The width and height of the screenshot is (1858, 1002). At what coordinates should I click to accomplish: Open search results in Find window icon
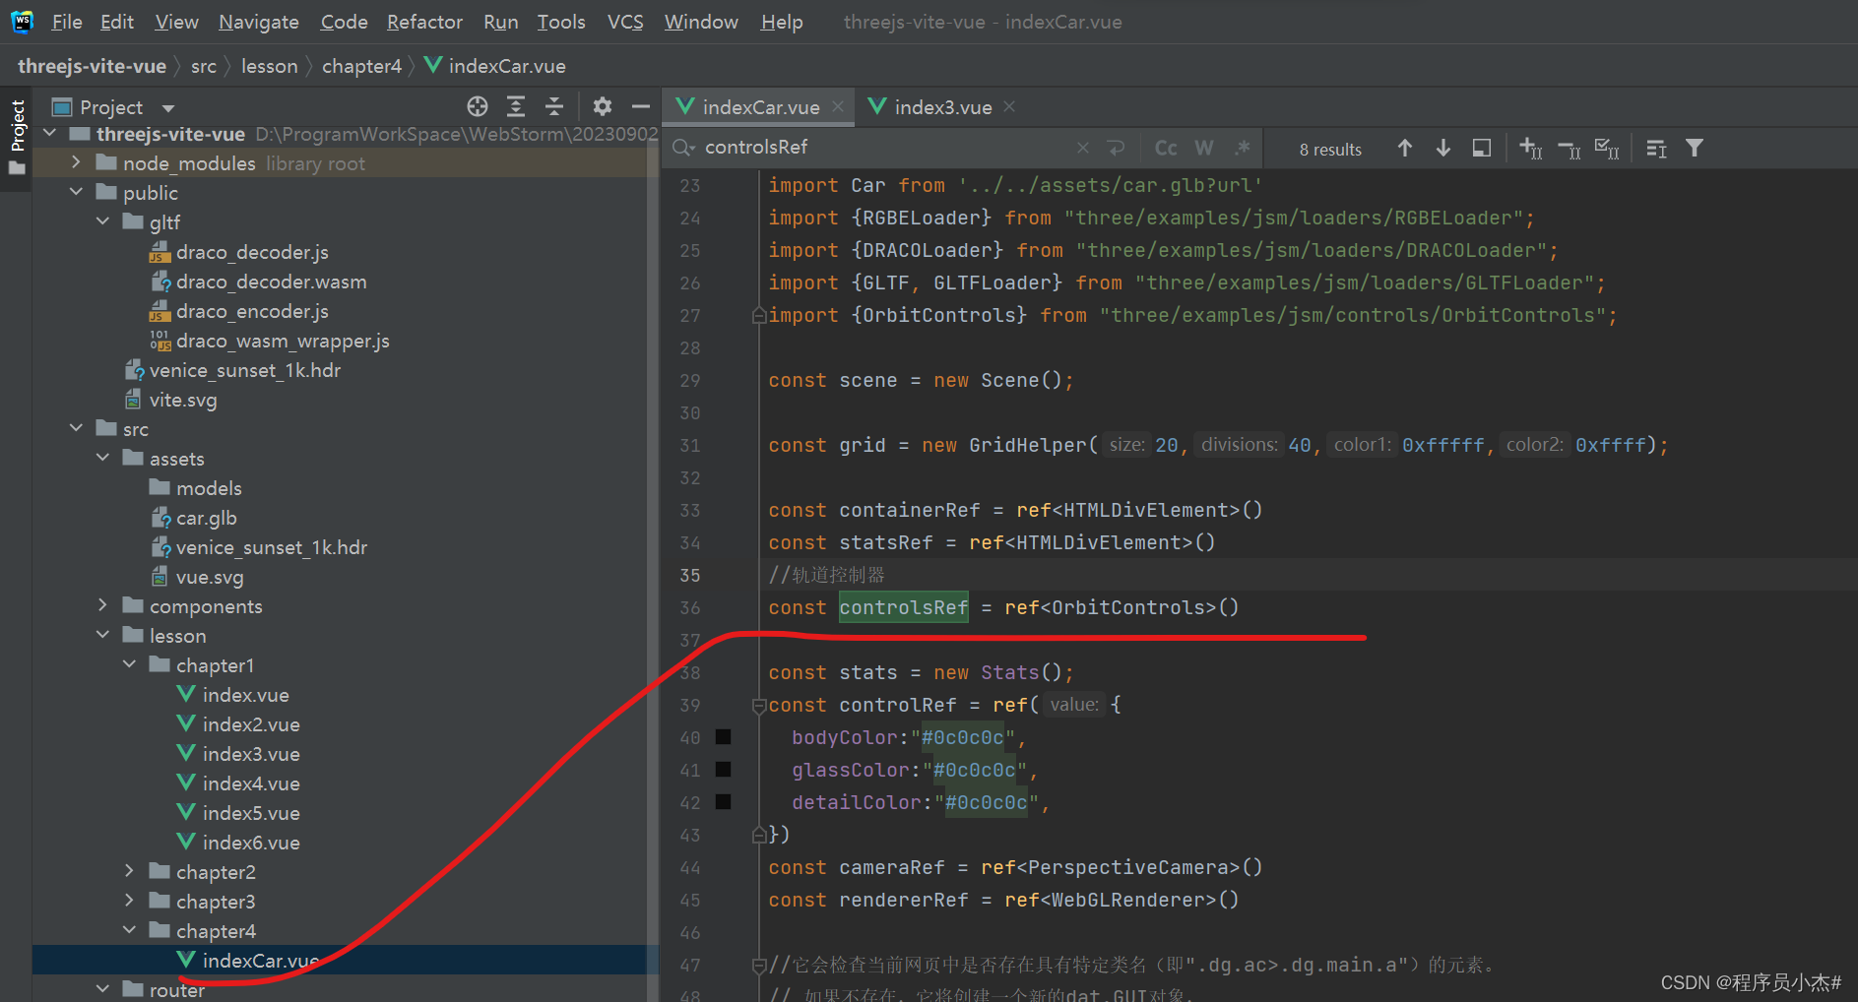[1482, 148]
